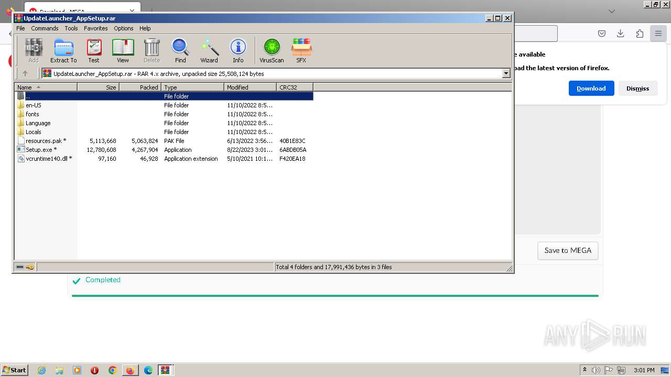This screenshot has height=377, width=671.
Task: Click the resources.pak size 5,113,668
Action: click(103, 141)
